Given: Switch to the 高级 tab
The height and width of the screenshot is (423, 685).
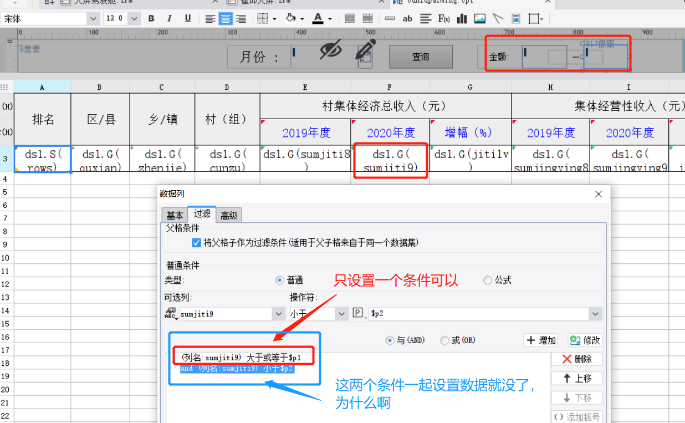Looking at the screenshot, I should coord(229,216).
